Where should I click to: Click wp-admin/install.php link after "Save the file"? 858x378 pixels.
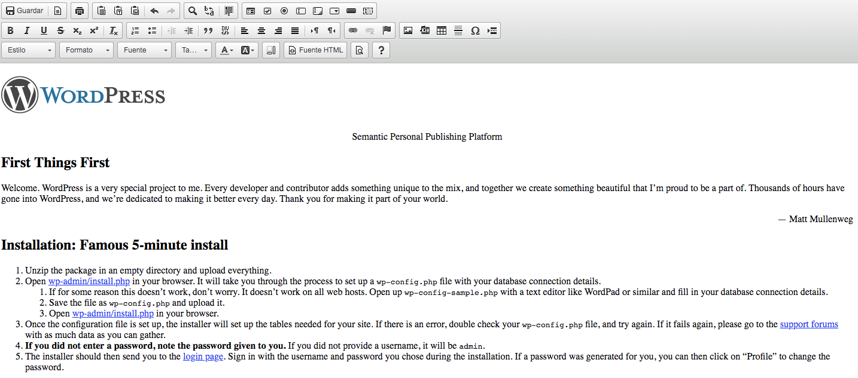tap(113, 314)
